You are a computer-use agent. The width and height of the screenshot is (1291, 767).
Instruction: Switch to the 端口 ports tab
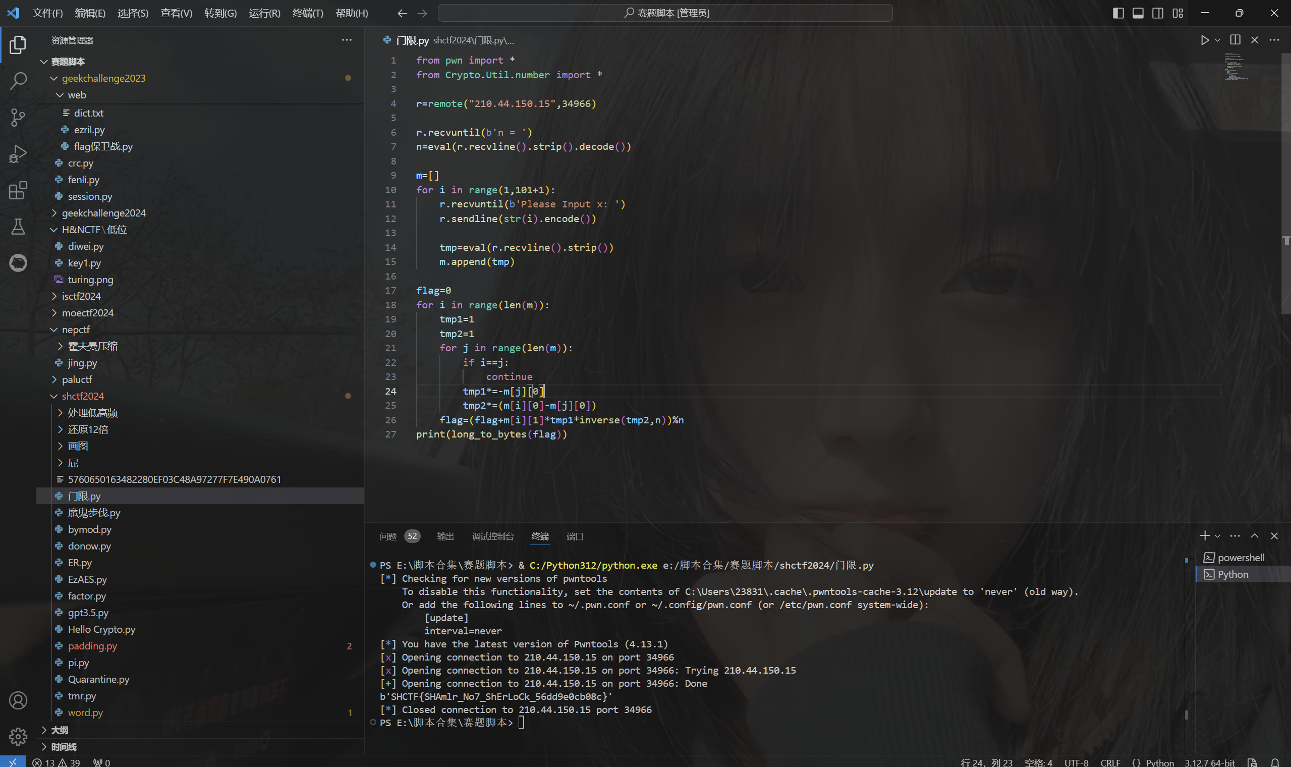(x=575, y=536)
